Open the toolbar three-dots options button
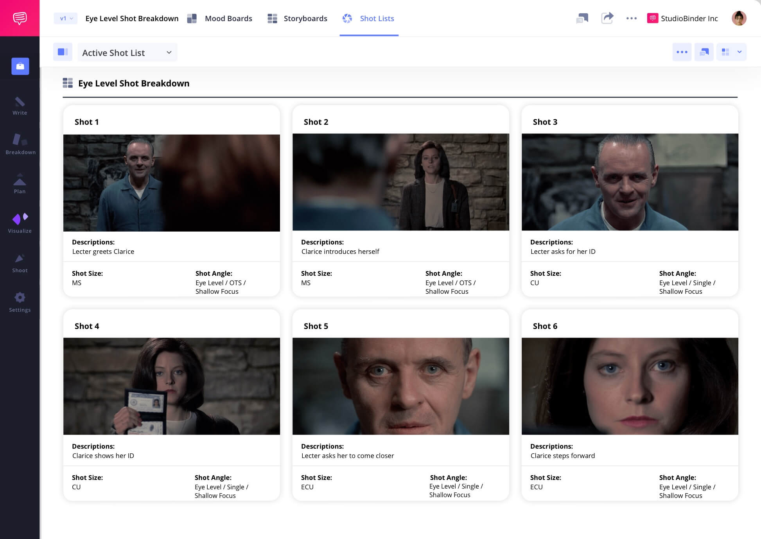761x539 pixels. coord(682,52)
